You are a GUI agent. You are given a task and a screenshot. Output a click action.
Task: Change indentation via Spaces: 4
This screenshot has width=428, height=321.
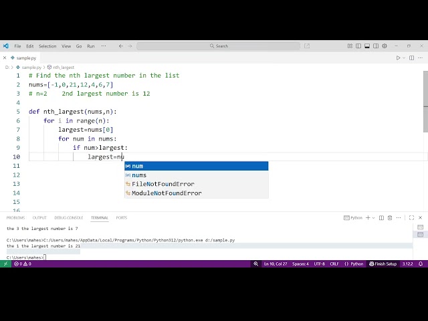point(300,263)
